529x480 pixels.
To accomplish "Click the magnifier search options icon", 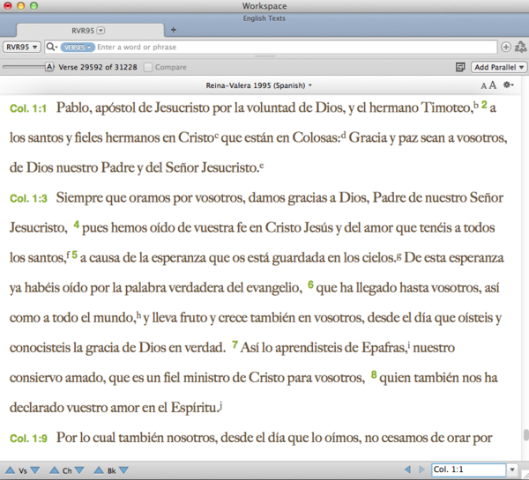I will coord(52,47).
